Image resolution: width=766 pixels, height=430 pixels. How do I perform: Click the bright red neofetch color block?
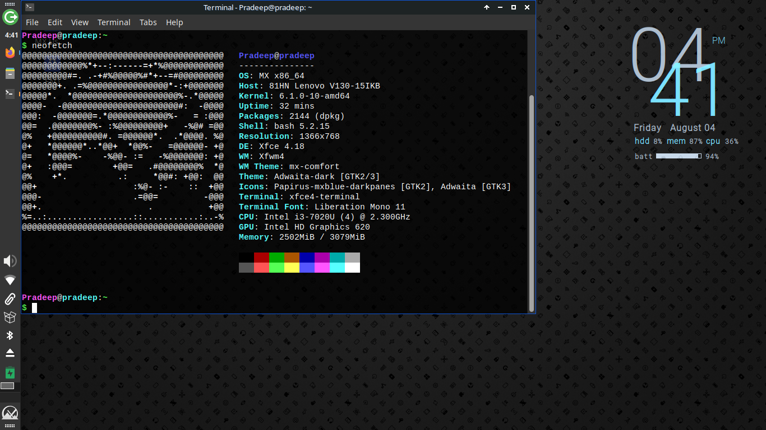pos(261,268)
